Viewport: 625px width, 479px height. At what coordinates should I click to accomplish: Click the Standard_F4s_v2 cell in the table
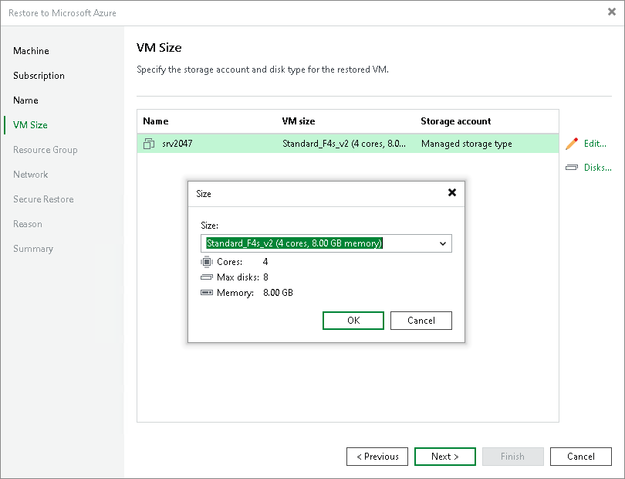tap(344, 144)
